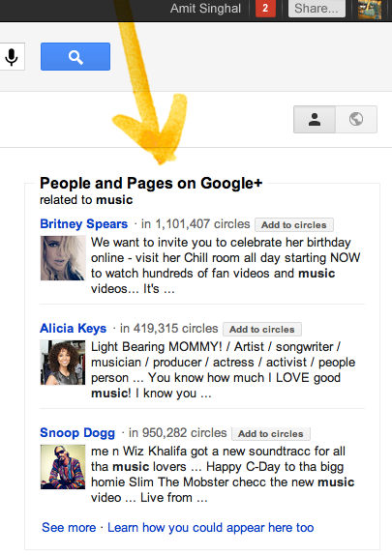Viewport: 392px width, 555px height.
Task: Add Britney Spears to circles
Action: 294,224
